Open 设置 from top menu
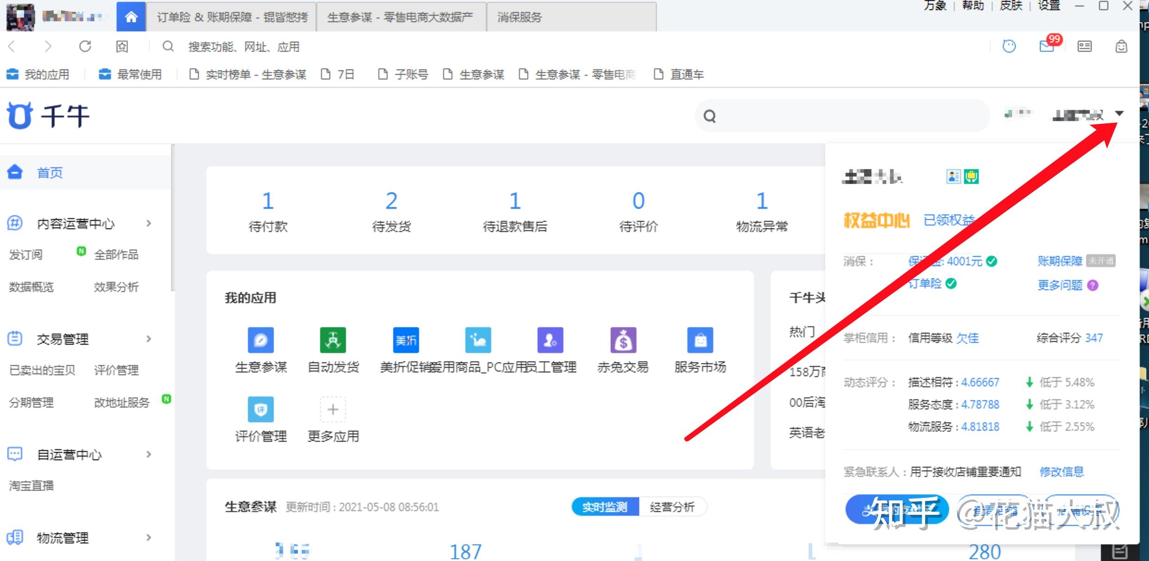1149x561 pixels. point(1049,6)
